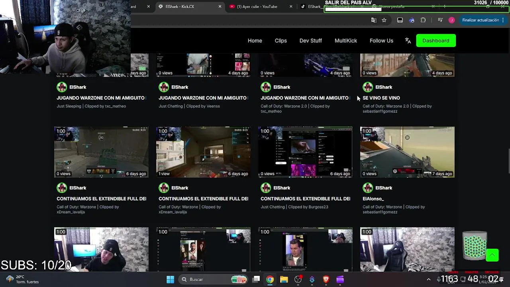Click the Google Chrome taskbar icon
This screenshot has width=510, height=287.
270,279
